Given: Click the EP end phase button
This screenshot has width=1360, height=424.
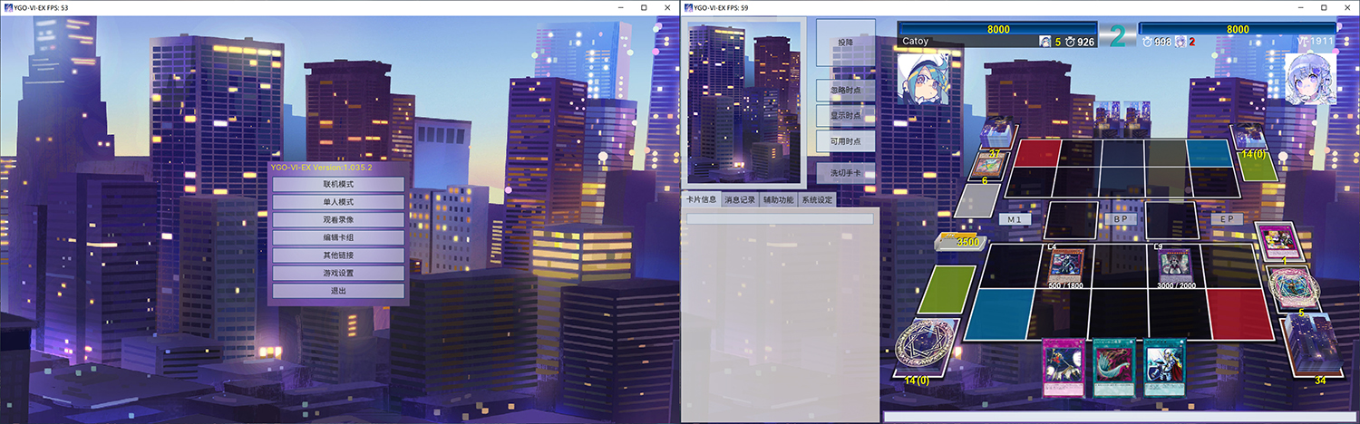Looking at the screenshot, I should [1227, 219].
